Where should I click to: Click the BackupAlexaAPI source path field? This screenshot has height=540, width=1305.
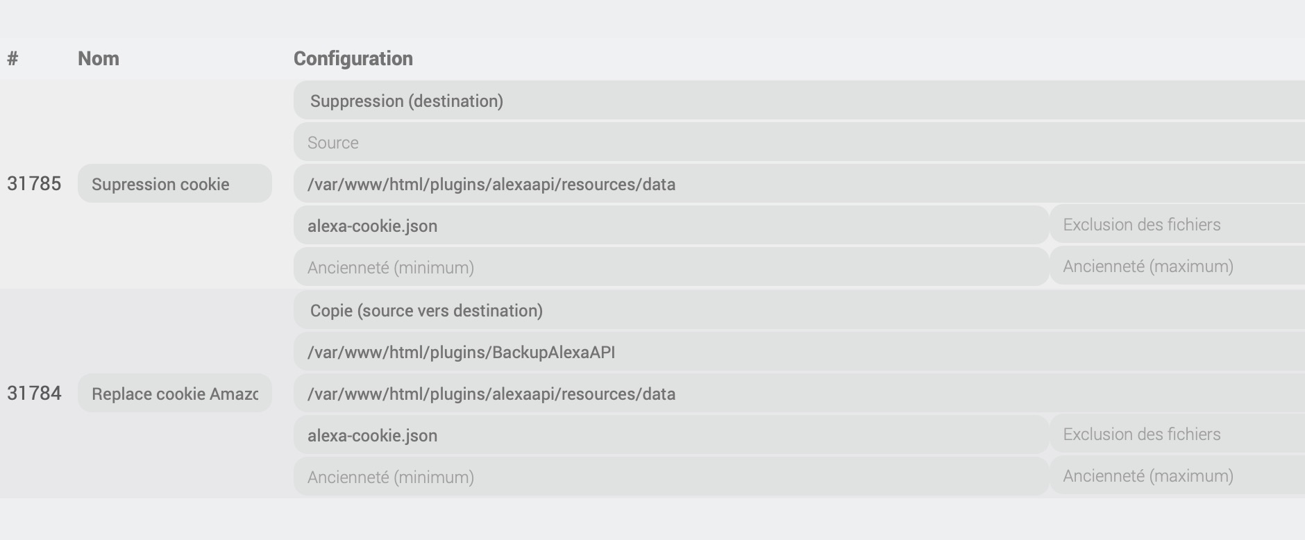798,352
